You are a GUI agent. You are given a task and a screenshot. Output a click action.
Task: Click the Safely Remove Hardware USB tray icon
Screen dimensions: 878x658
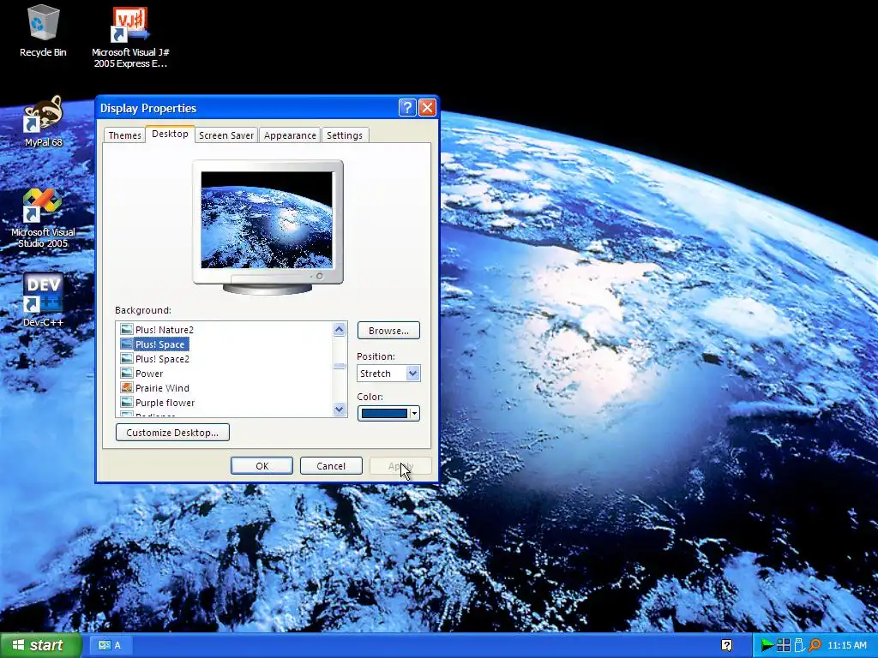point(799,645)
